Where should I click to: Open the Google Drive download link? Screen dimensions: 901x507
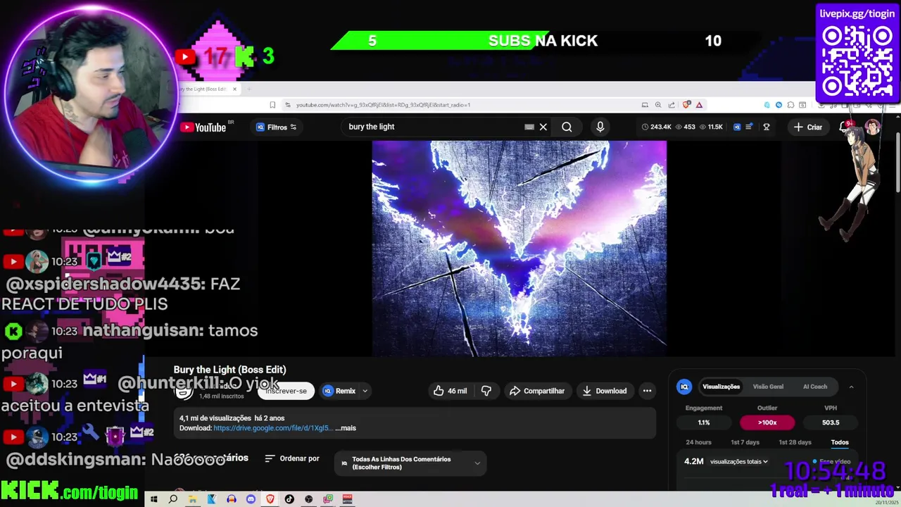pos(272,428)
